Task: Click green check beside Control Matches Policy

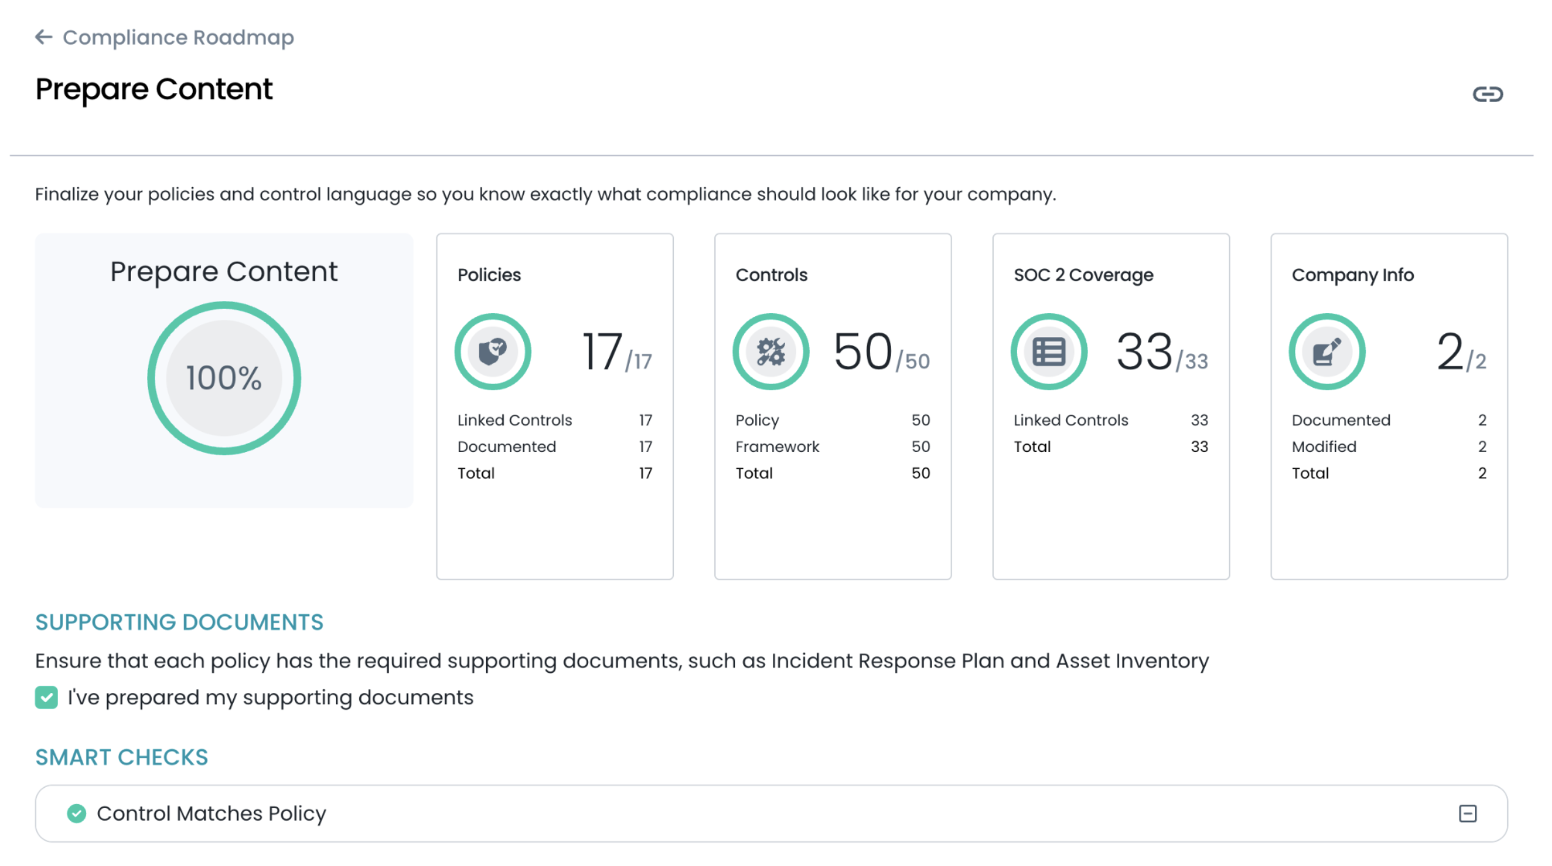Action: coord(76,813)
